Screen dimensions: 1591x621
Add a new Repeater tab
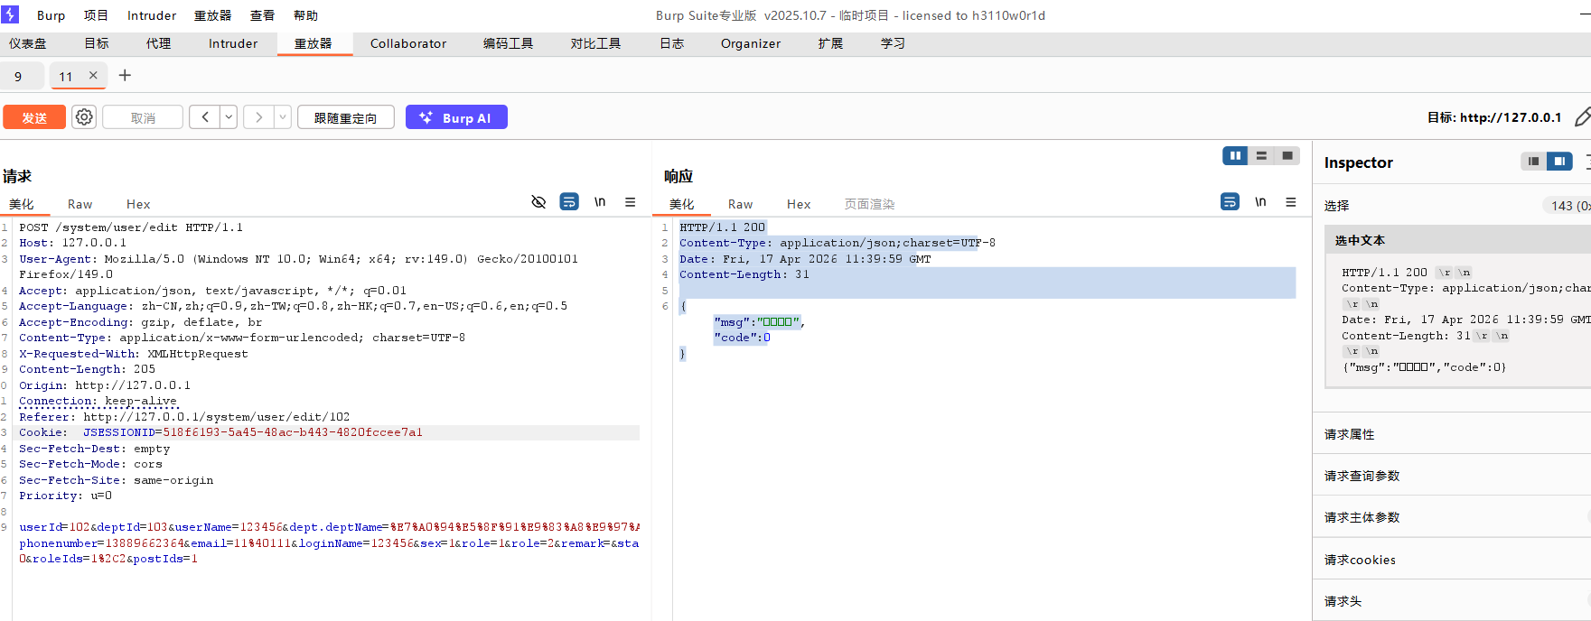click(125, 76)
